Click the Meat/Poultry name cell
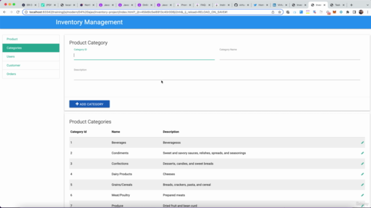Screen dimensions: 371x208 [121, 195]
